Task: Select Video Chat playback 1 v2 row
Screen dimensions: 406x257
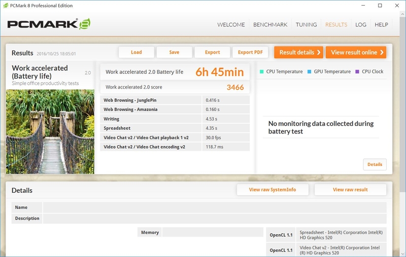Action: [x=175, y=138]
